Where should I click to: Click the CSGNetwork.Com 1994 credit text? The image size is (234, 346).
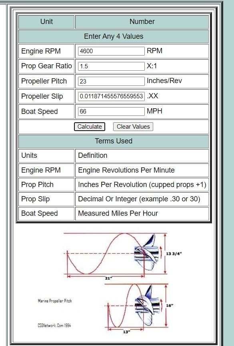coord(54,325)
